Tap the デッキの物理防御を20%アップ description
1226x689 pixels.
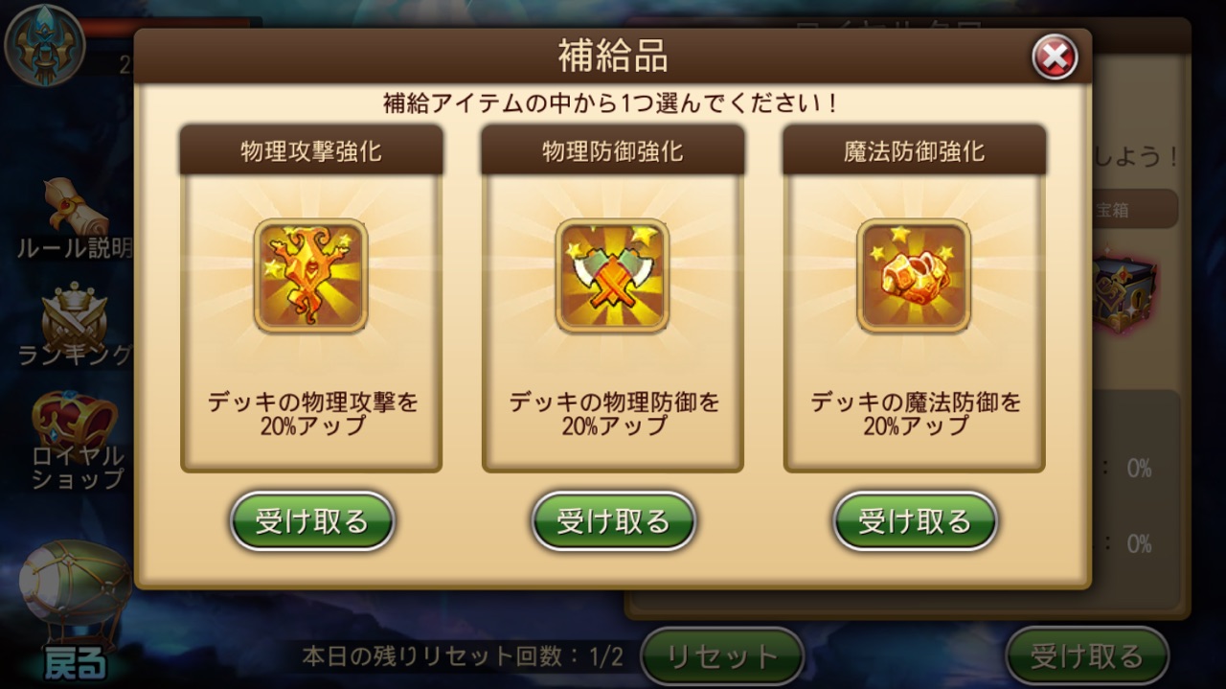[614, 414]
